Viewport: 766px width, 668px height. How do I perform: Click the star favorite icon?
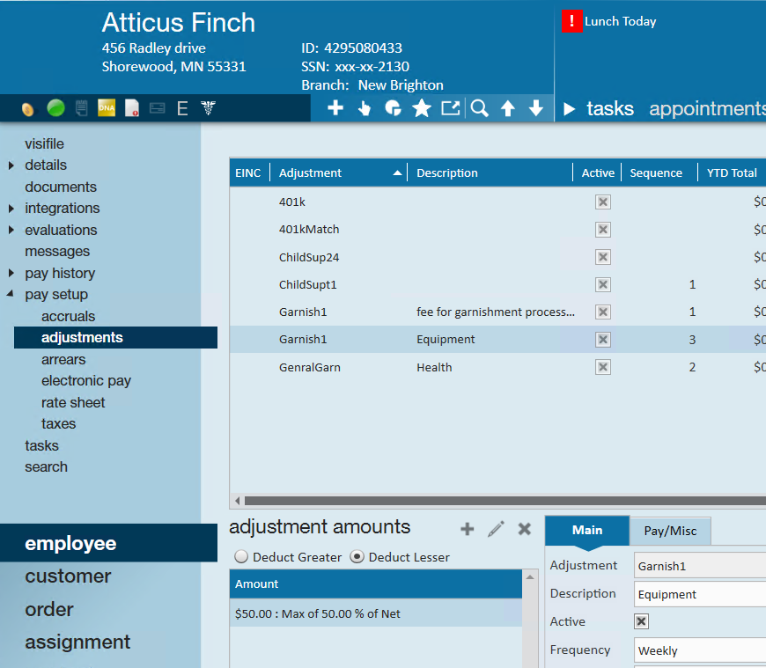pyautogui.click(x=422, y=108)
